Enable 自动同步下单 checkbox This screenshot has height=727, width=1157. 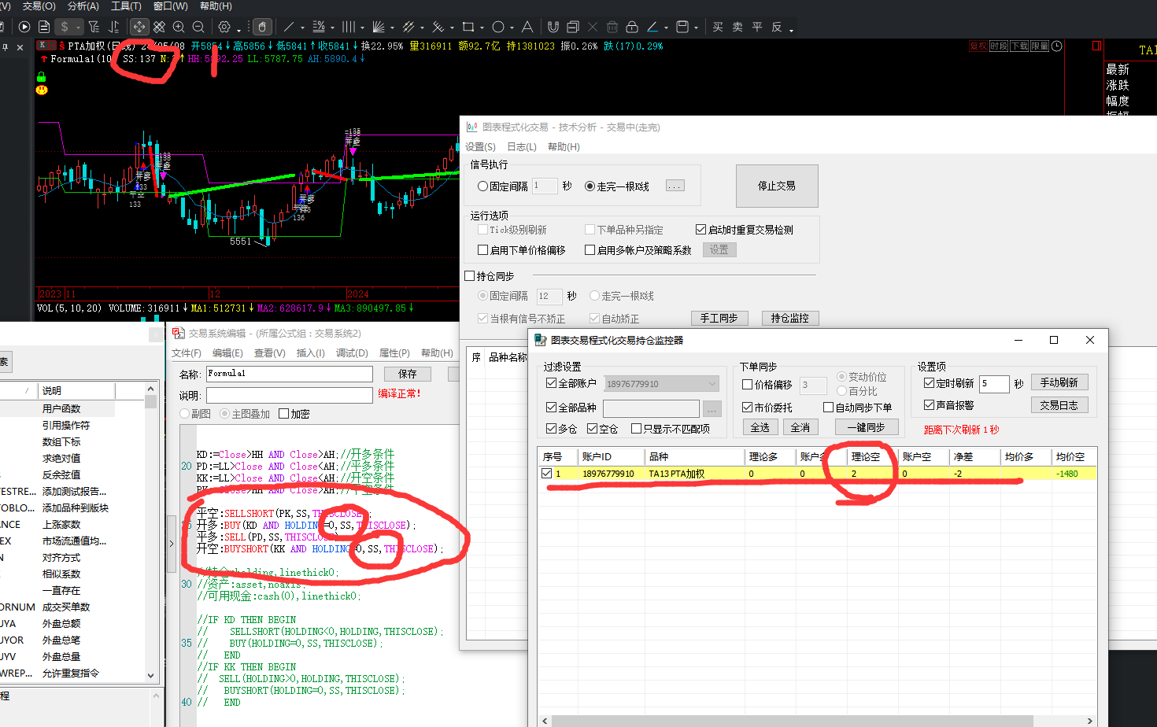[x=858, y=408]
